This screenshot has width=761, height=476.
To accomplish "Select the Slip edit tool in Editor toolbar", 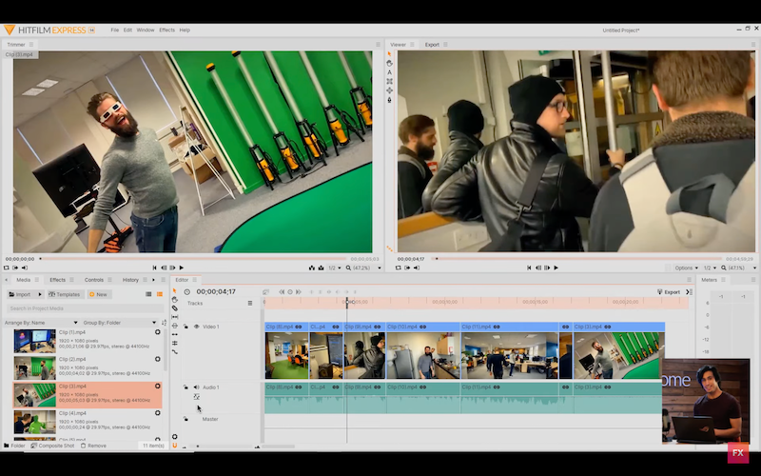I will 175,317.
